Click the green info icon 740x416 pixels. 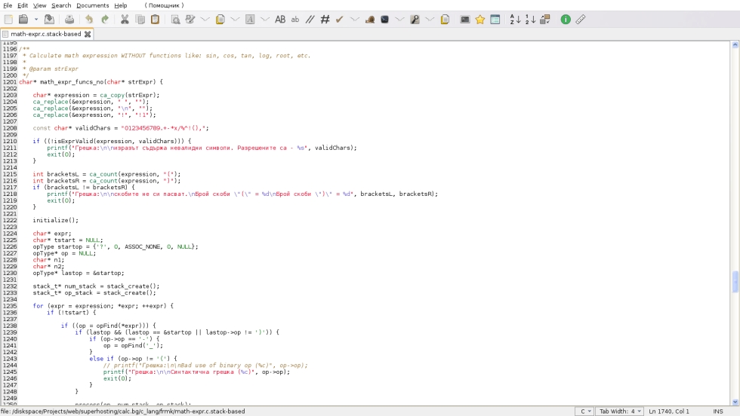point(566,20)
